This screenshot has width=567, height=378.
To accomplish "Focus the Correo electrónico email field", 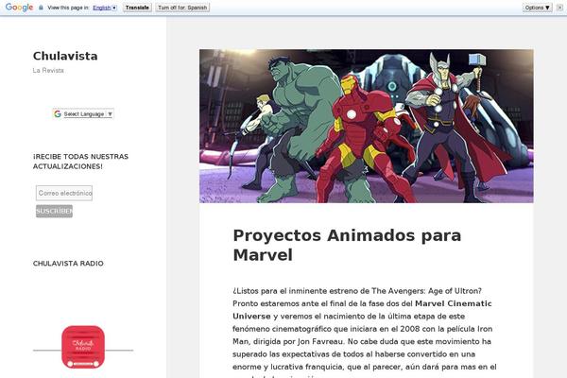I will tap(64, 193).
